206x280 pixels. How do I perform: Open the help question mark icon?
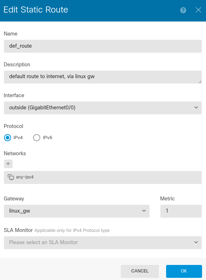pyautogui.click(x=183, y=10)
